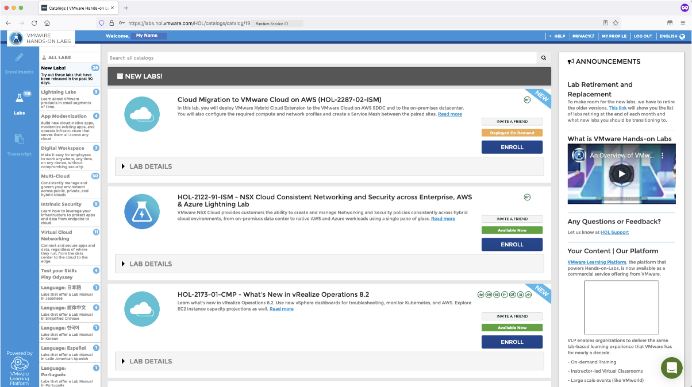Select the New Labs! category
692x387 pixels.
[70, 75]
